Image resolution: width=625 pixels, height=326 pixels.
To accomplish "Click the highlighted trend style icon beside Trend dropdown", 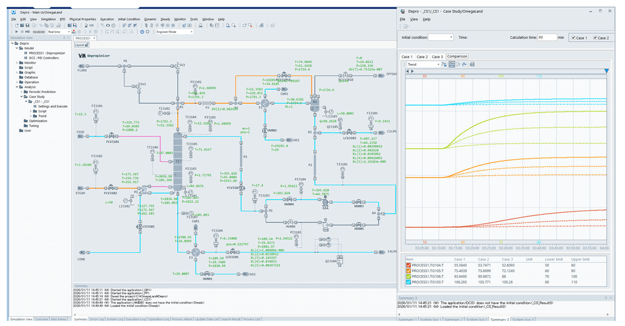I will click(452, 65).
